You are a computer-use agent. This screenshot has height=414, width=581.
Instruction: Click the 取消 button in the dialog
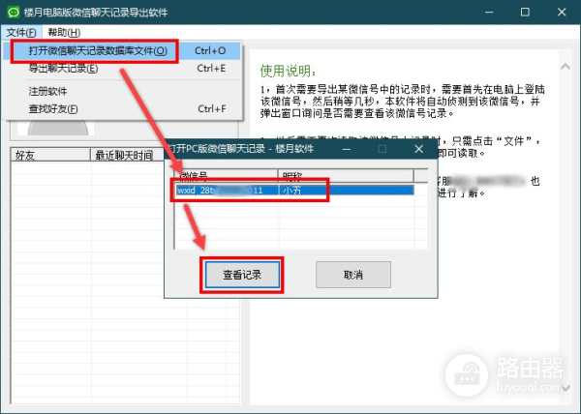pos(353,275)
